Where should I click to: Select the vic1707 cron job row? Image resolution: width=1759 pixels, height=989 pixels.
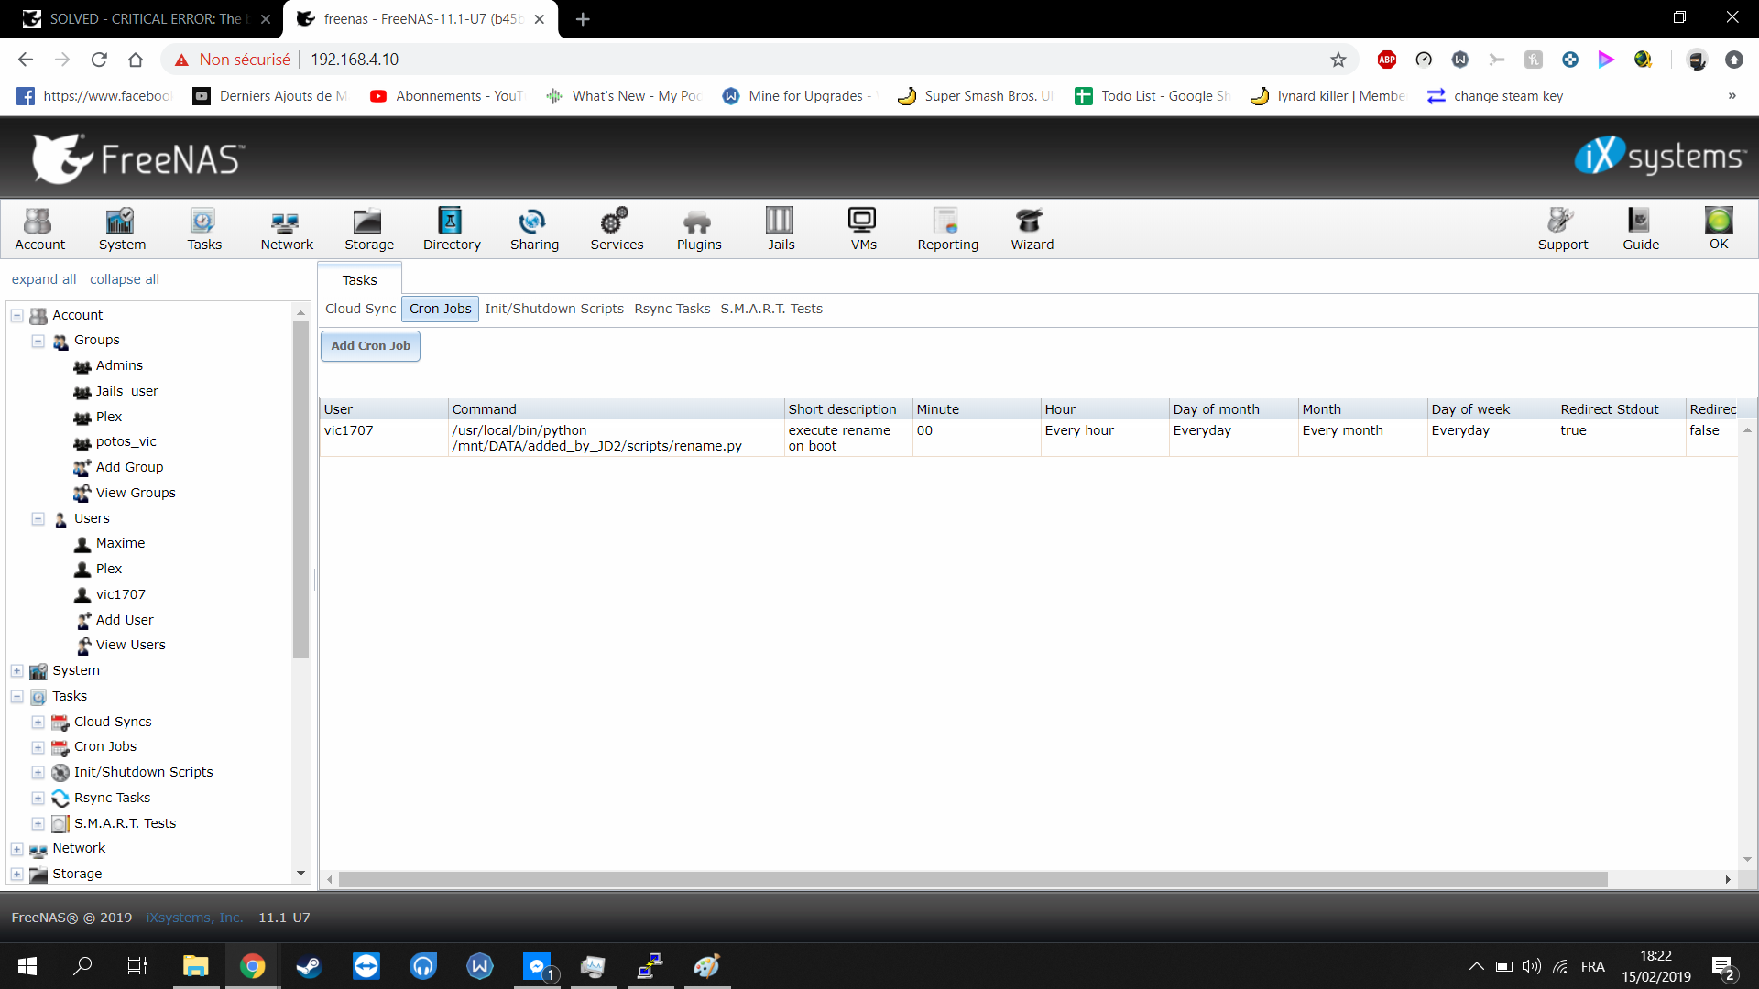click(1028, 438)
